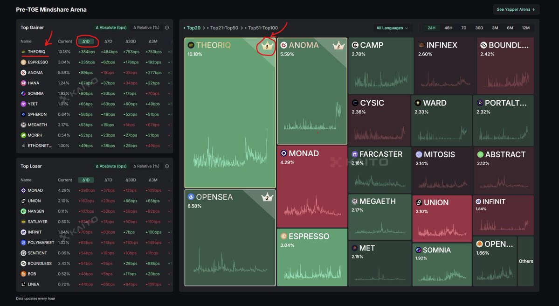The height and width of the screenshot is (306, 559).
Task: Click the ESPRESSO logo icon in Top Gainer
Action: tap(23, 62)
